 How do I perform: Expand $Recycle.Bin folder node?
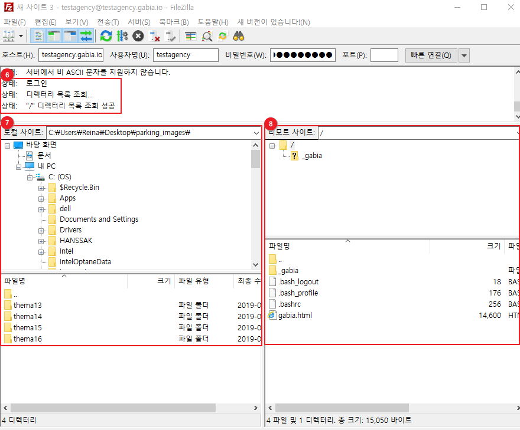[41, 188]
